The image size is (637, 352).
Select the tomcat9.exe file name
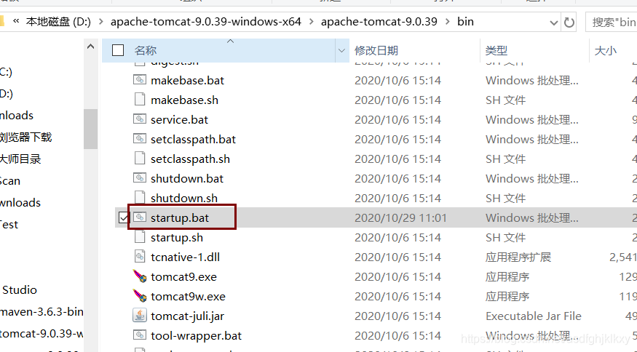183,277
